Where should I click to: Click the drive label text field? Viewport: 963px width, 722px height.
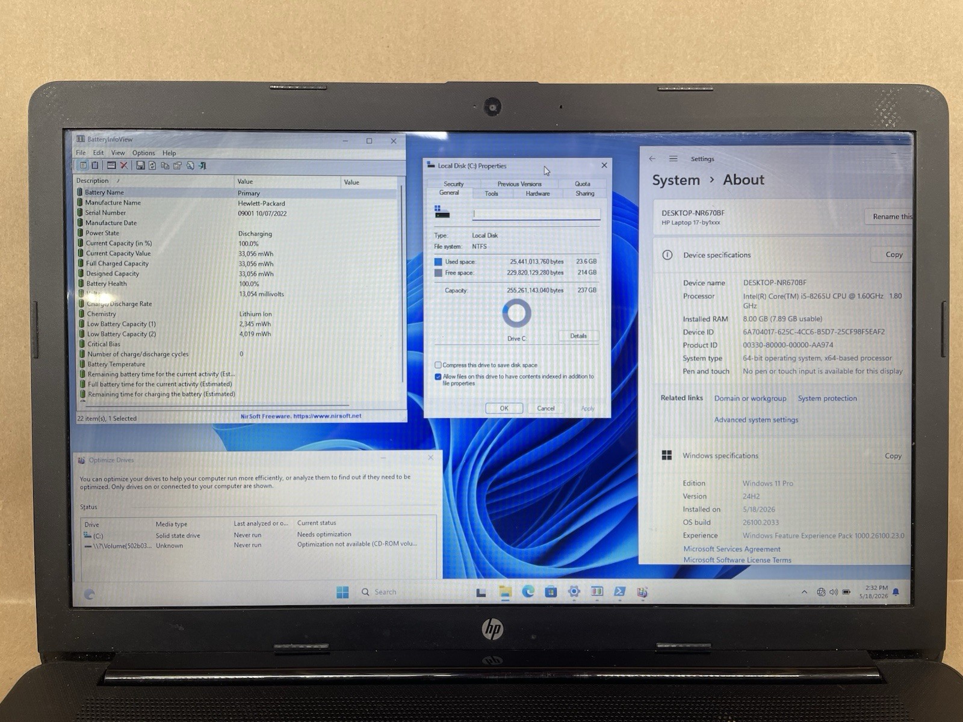point(536,214)
